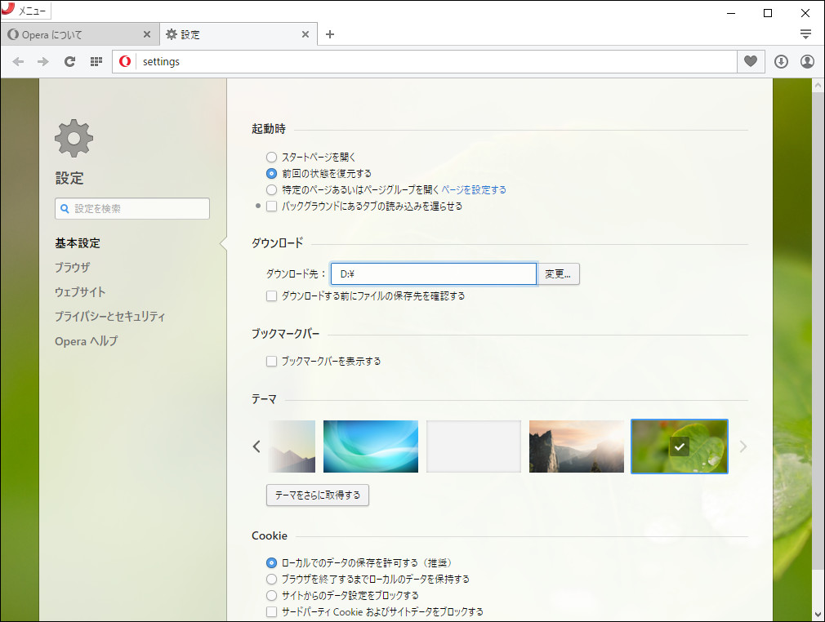This screenshot has height=622, width=825.
Task: Reload the settings page
Action: pyautogui.click(x=69, y=61)
